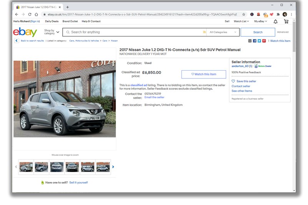This screenshot has width=308, height=205.
Task: Click Email the seller
Action: point(154,97)
